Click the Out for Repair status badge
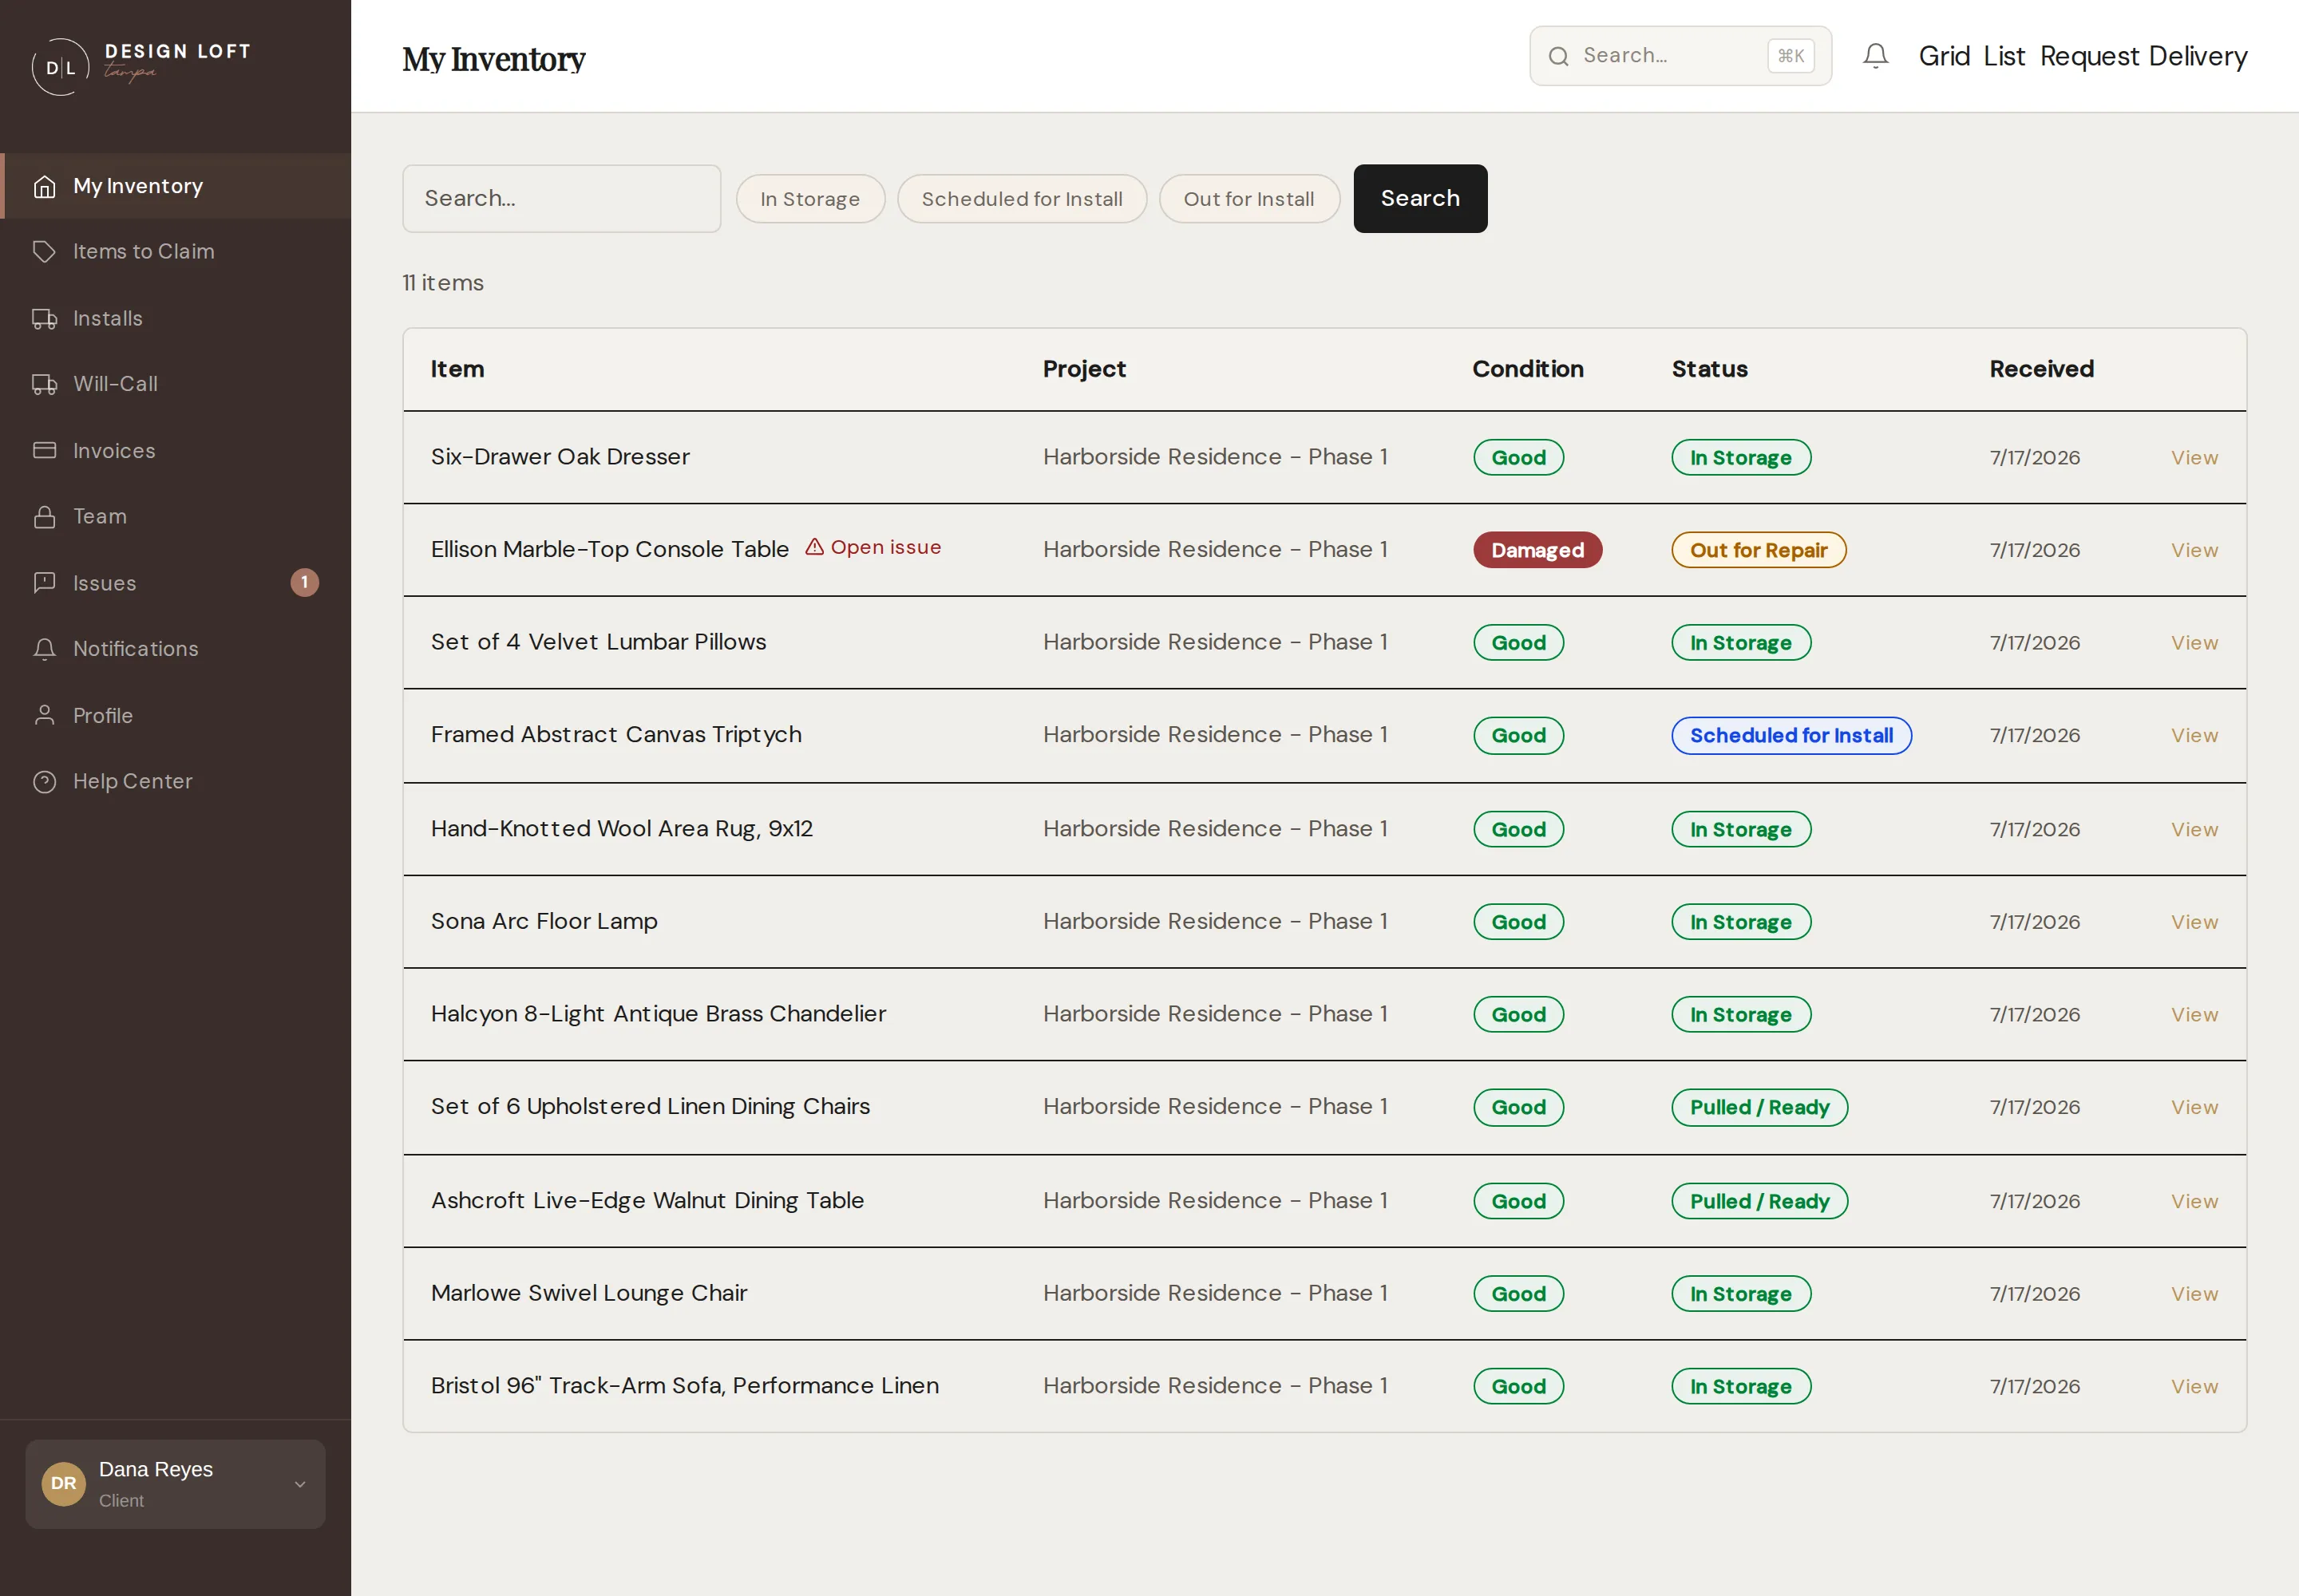 (x=1758, y=550)
